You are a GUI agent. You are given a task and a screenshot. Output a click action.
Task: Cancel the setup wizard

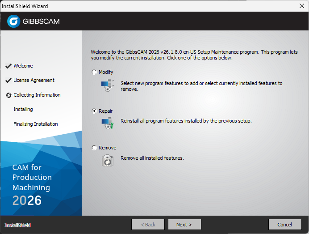coord(285,225)
